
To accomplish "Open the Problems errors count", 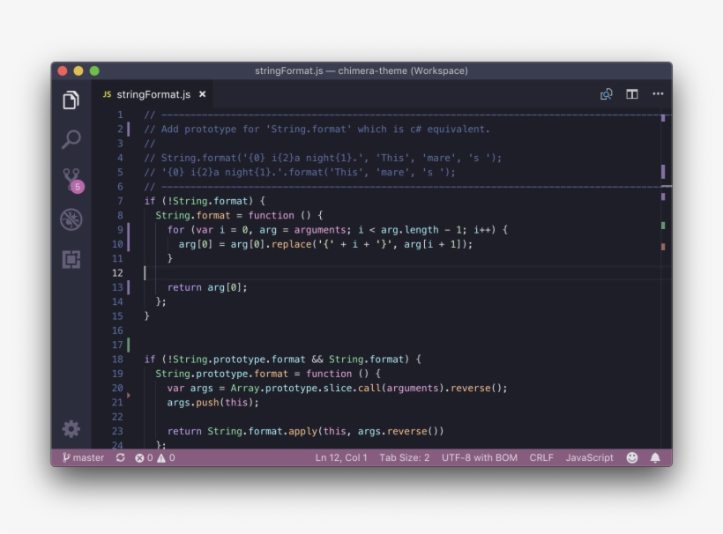I will coord(144,457).
